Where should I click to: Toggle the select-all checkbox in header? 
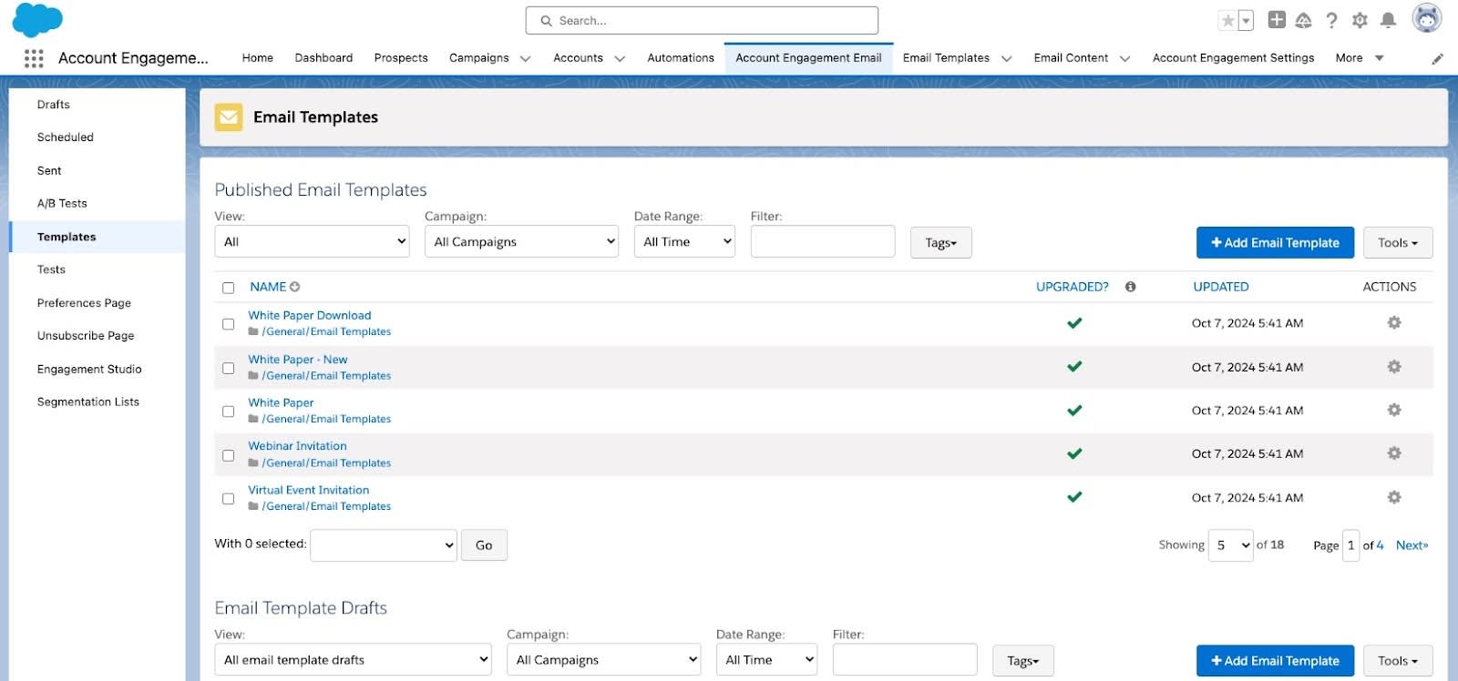[228, 288]
